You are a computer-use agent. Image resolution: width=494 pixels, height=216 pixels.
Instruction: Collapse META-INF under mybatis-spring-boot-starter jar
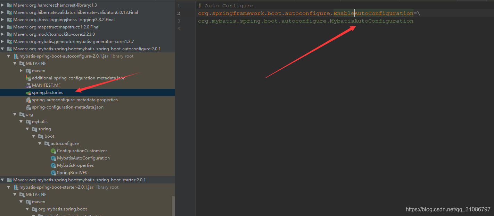click(x=15, y=194)
